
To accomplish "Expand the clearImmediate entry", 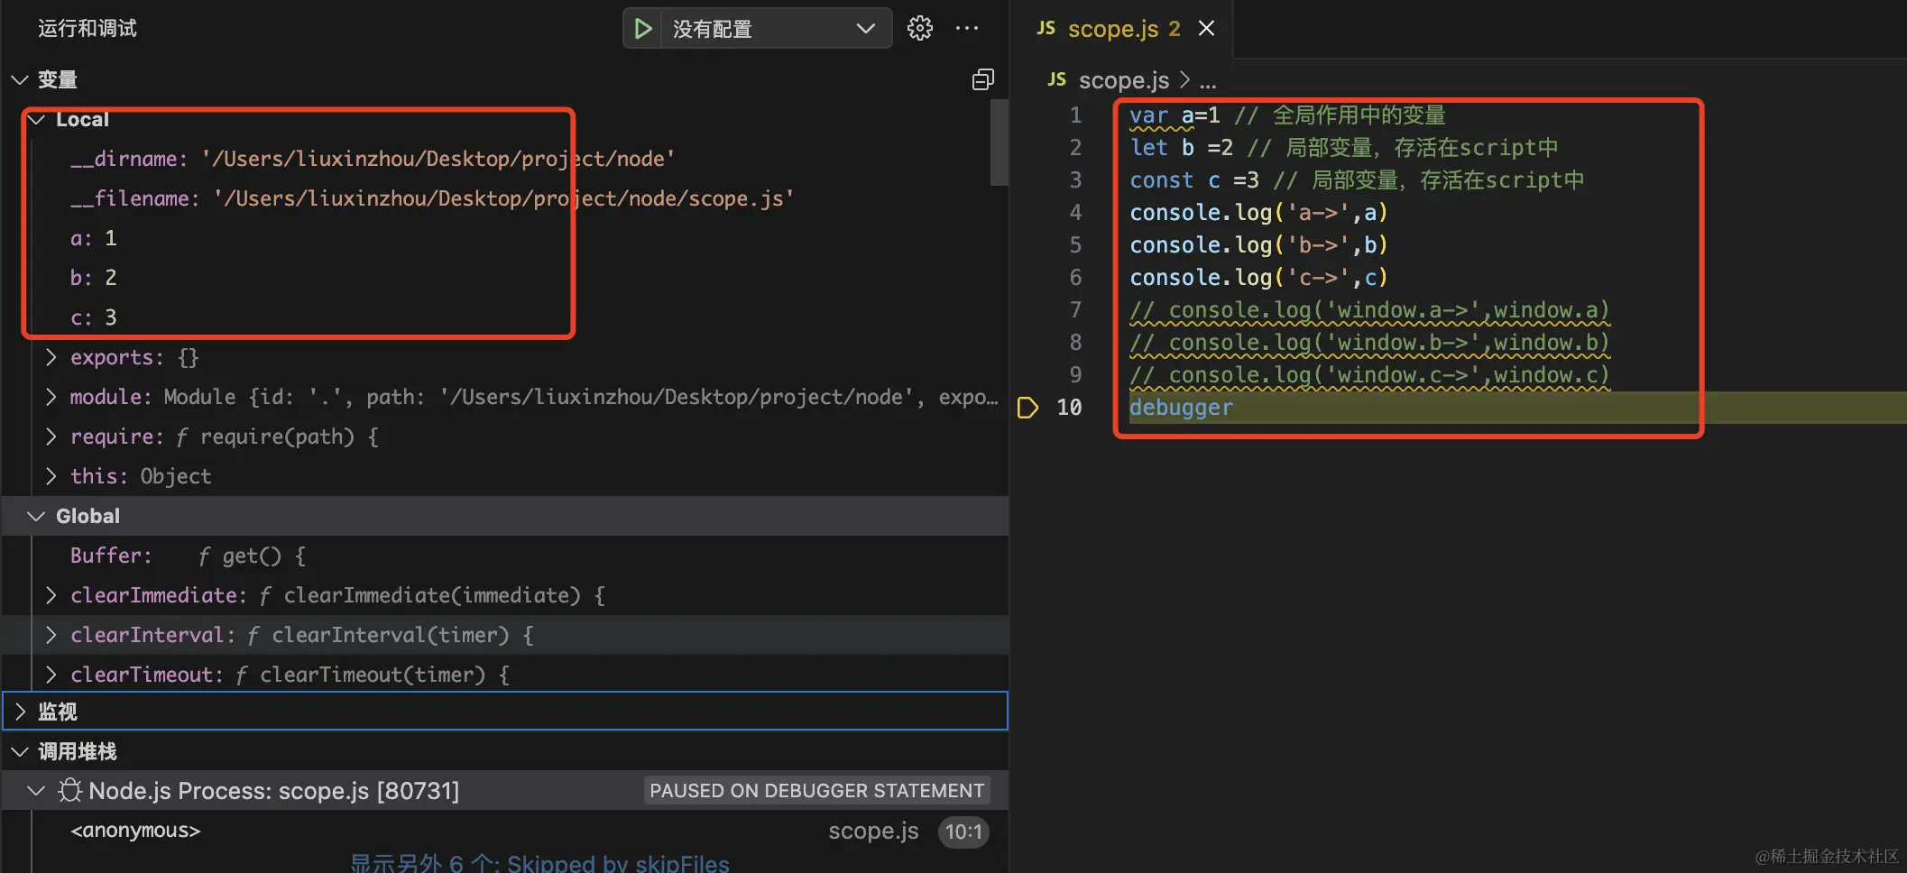I will [x=51, y=596].
